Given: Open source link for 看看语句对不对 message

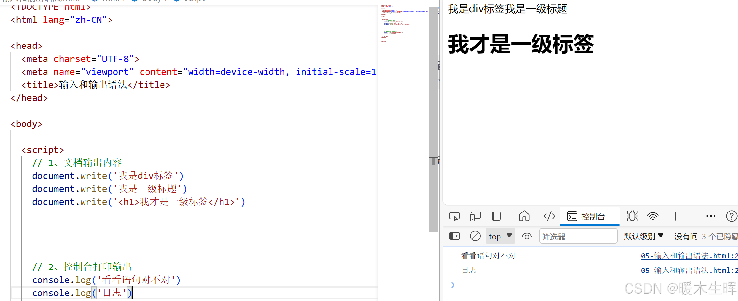Looking at the screenshot, I should pos(689,256).
